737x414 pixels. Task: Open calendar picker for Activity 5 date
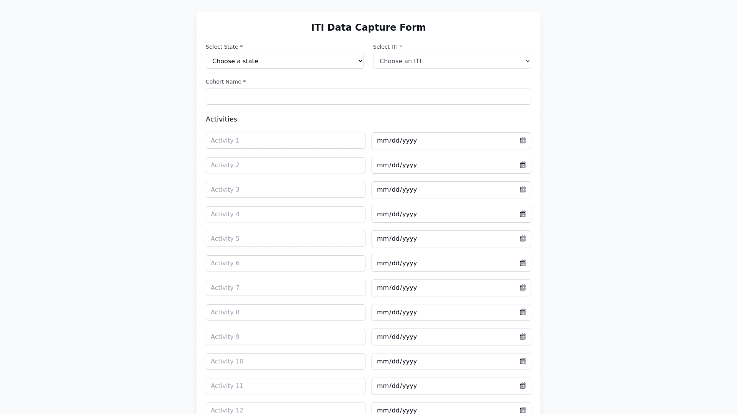tap(523, 239)
